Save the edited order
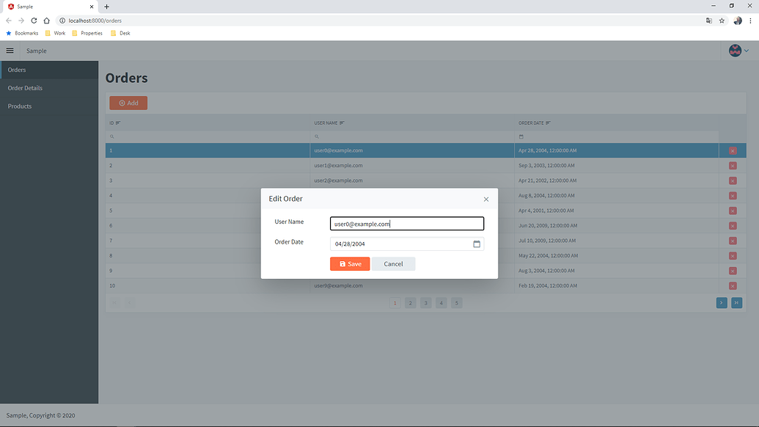This screenshot has width=759, height=427. point(350,264)
